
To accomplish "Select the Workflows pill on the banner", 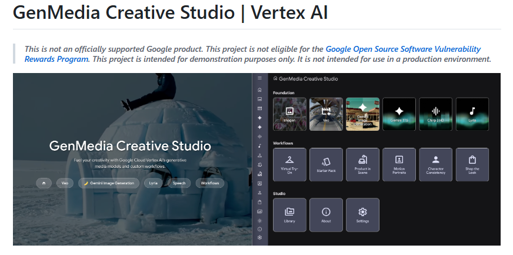I will click(x=209, y=183).
